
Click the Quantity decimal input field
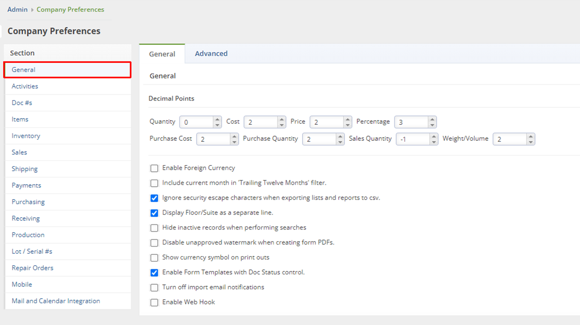[x=197, y=122]
